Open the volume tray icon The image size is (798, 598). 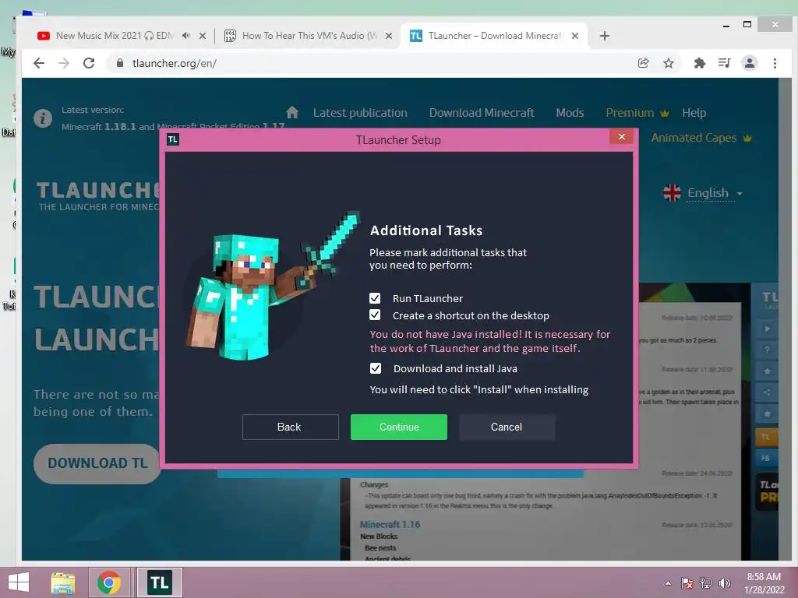point(725,583)
